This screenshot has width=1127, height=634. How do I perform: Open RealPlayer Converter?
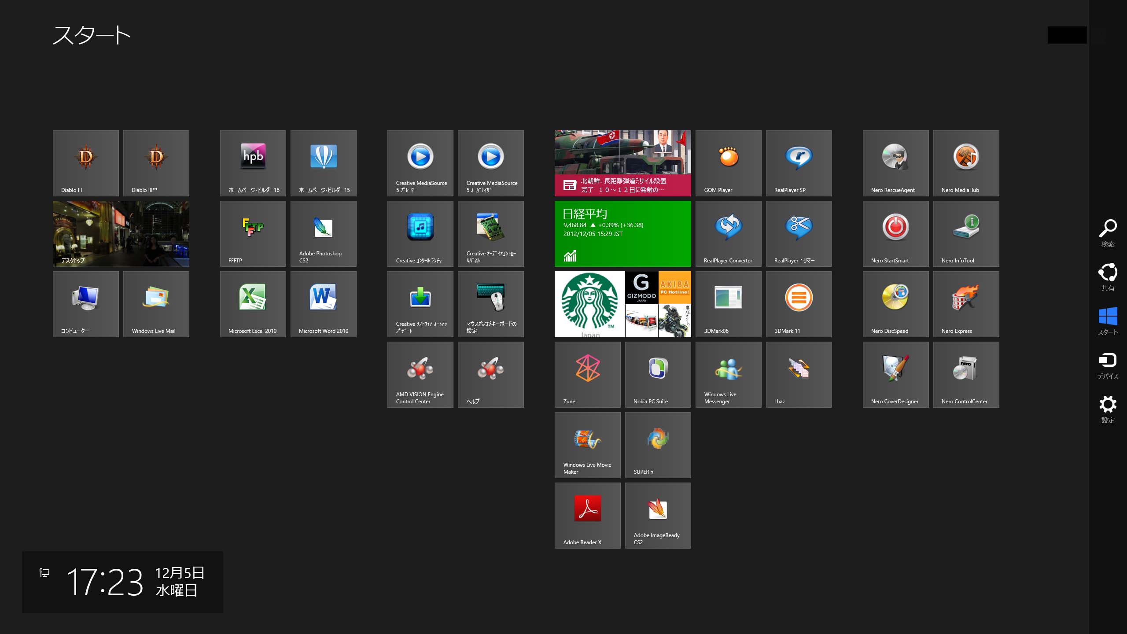729,234
